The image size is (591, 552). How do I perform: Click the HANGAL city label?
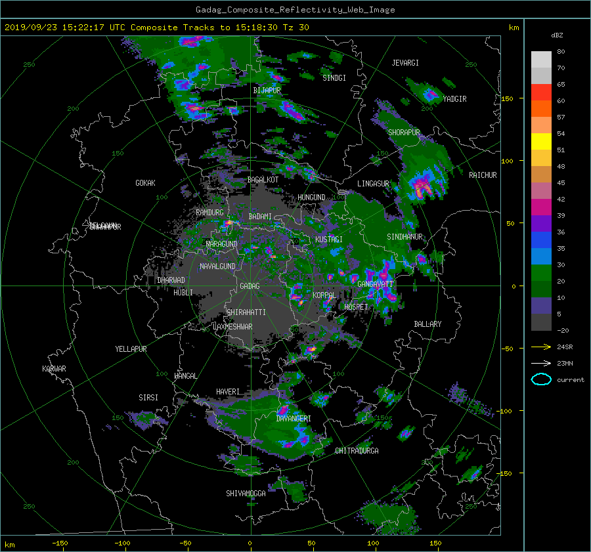tap(186, 376)
